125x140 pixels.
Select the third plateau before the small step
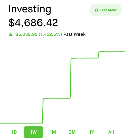click(x=85, y=58)
